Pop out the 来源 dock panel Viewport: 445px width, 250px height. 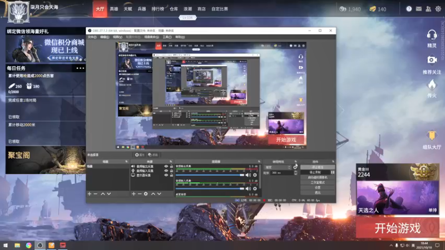[x=171, y=162]
